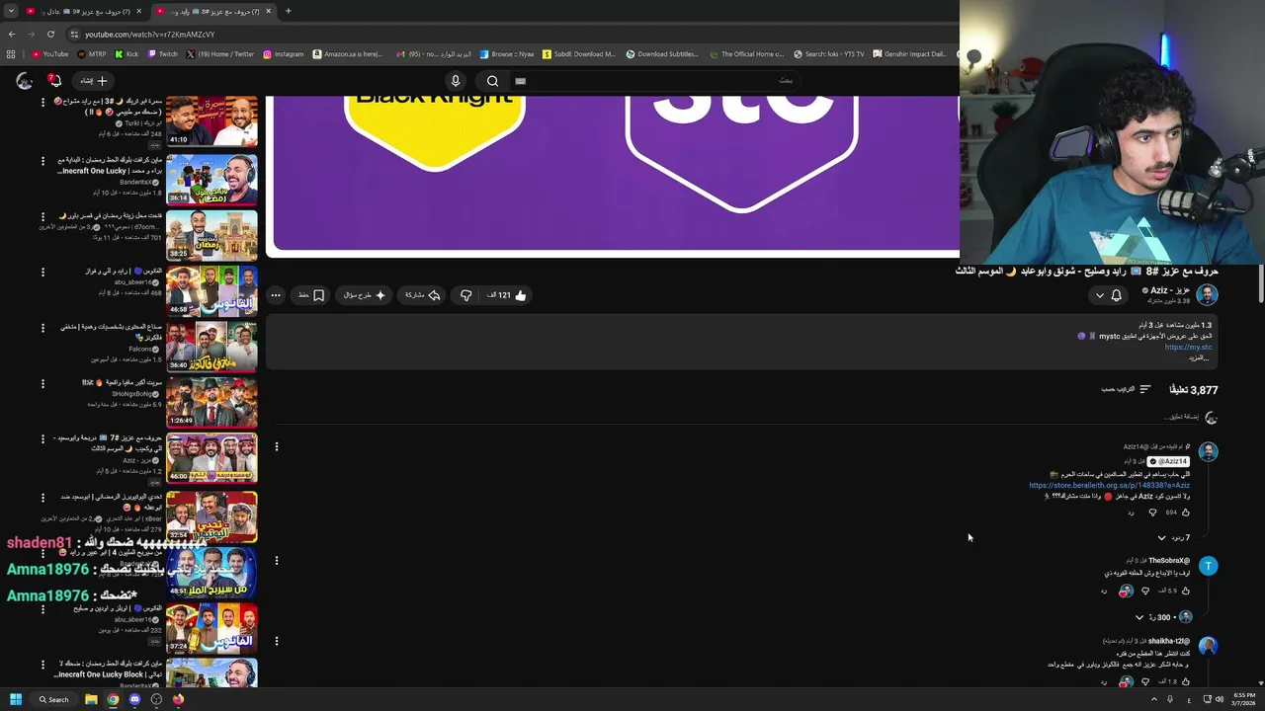
Task: Open File Explorer from the taskbar
Action: click(91, 699)
